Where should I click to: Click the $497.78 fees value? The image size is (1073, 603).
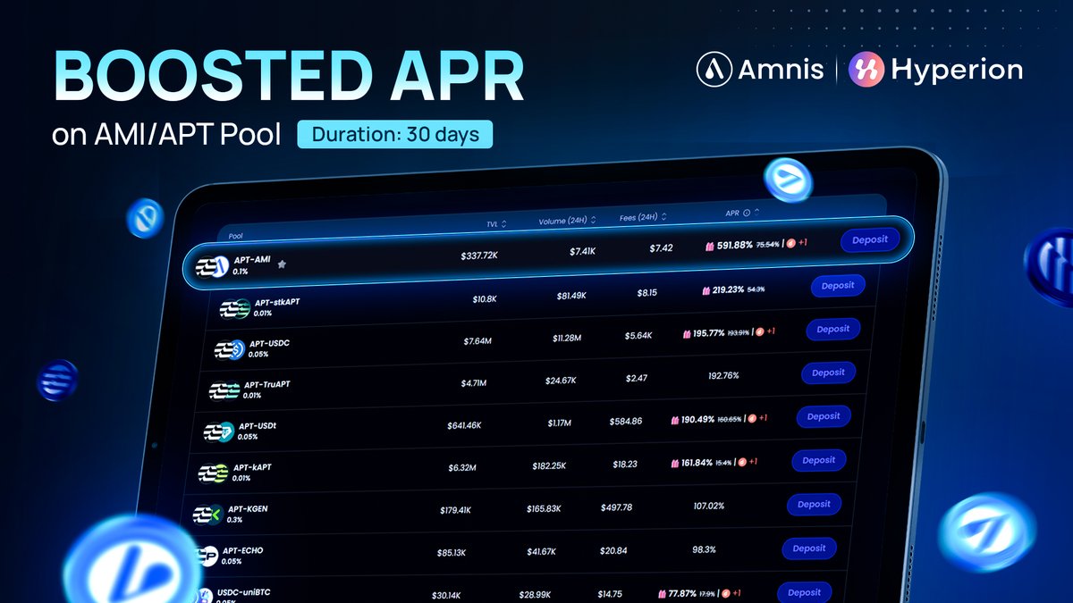pos(617,507)
